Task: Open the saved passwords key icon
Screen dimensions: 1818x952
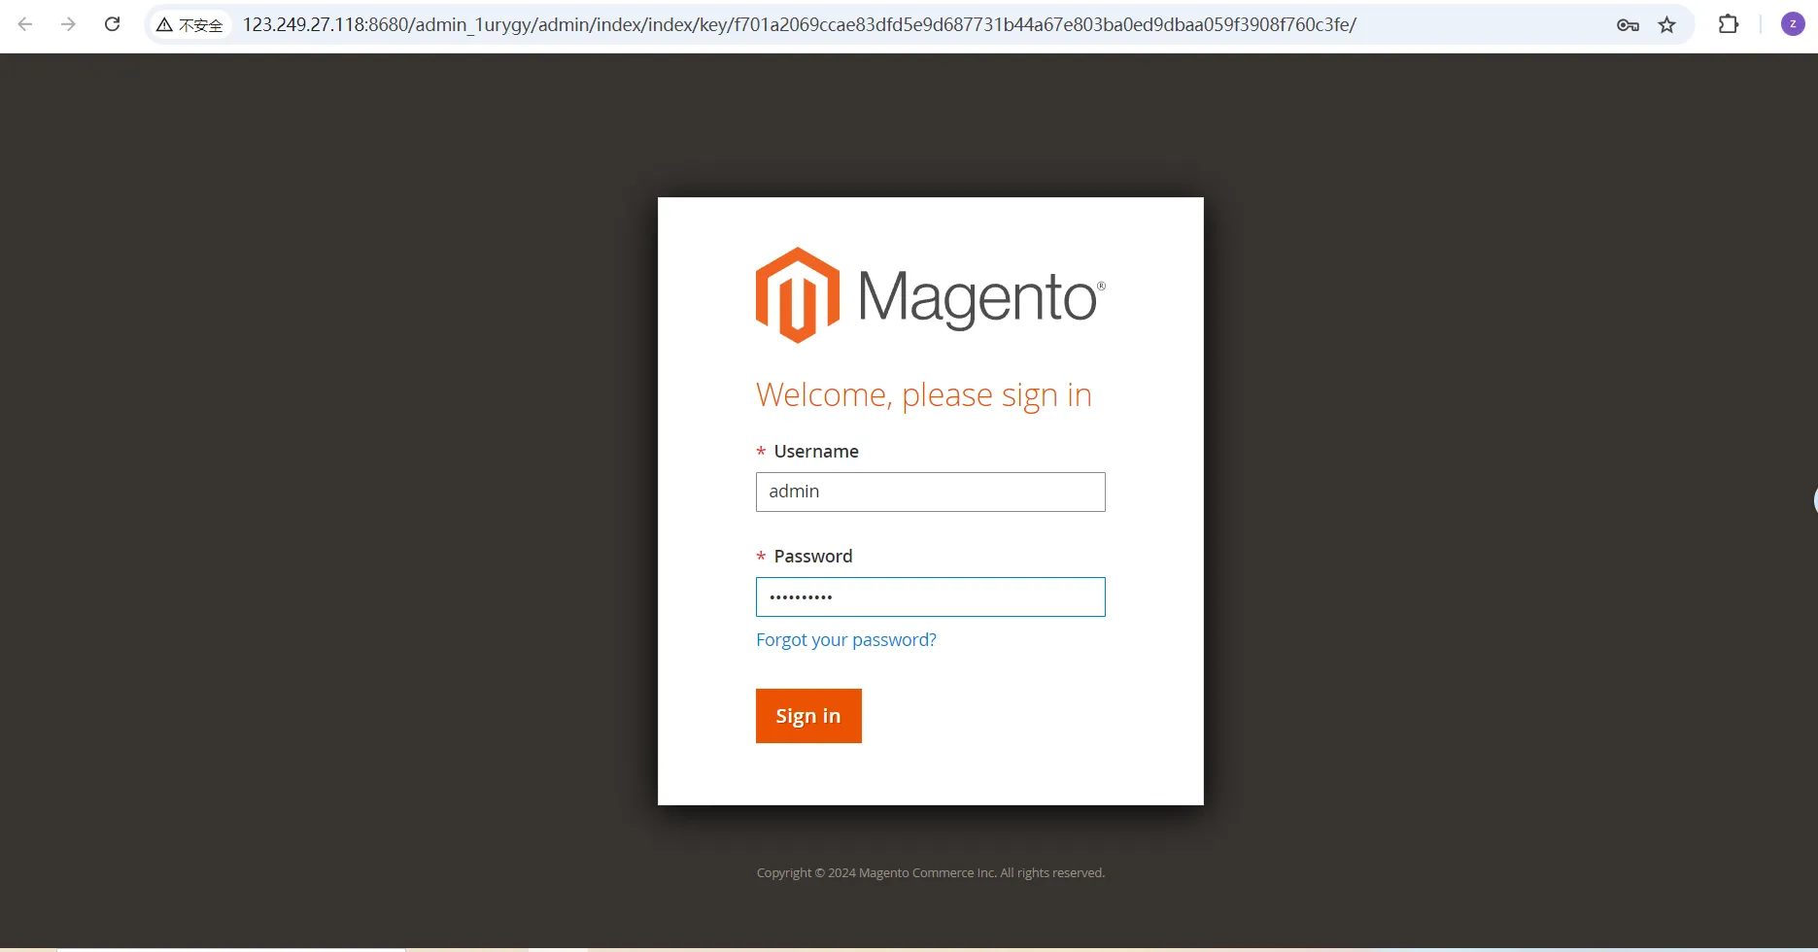Action: [x=1628, y=25]
